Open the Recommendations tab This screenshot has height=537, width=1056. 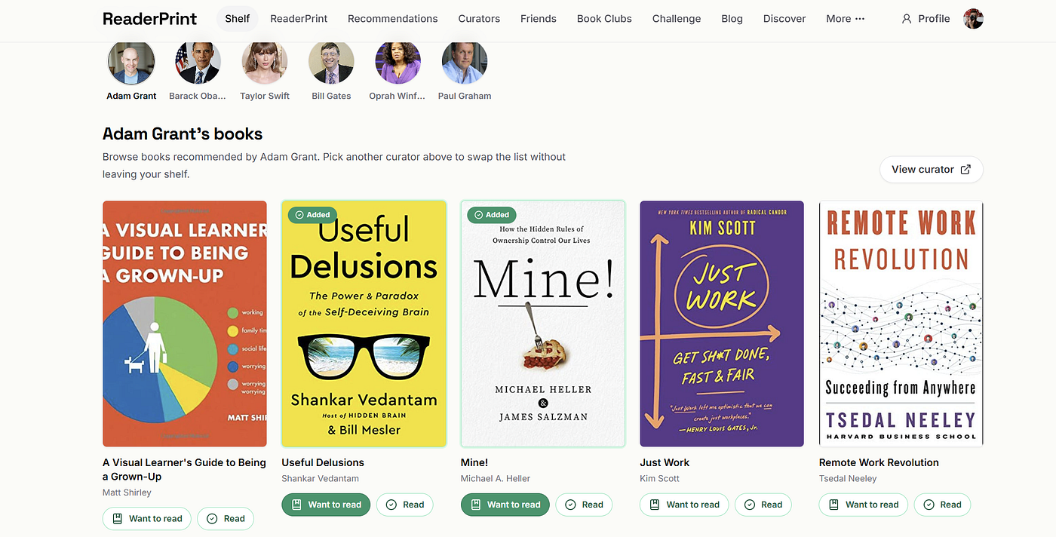(x=392, y=19)
